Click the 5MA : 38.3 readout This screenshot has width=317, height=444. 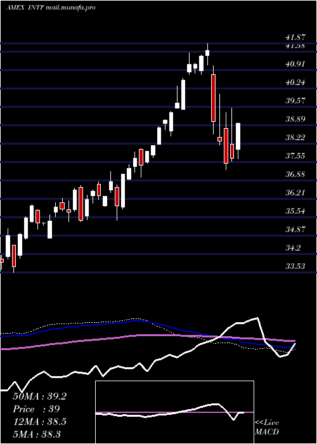click(x=37, y=434)
